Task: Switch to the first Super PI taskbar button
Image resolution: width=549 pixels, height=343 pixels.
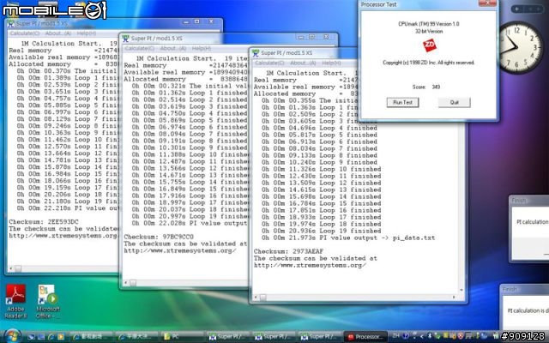Action: (228, 337)
